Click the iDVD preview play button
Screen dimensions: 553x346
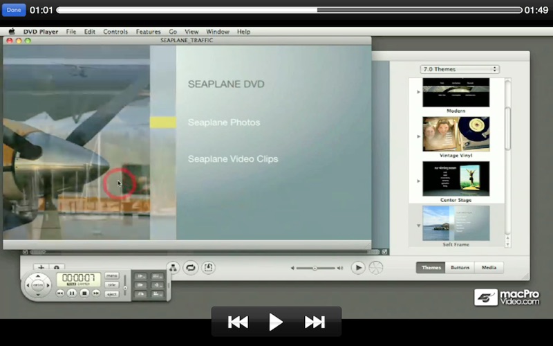pos(358,268)
